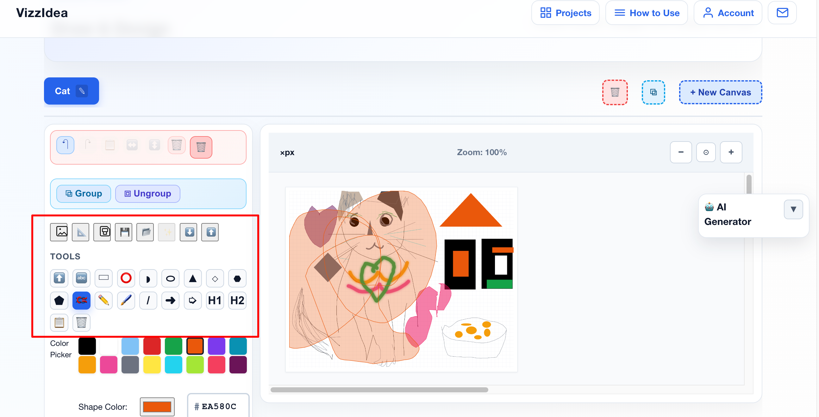The width and height of the screenshot is (819, 417).
Task: Click the H1 heading tool
Action: pyautogui.click(x=215, y=300)
